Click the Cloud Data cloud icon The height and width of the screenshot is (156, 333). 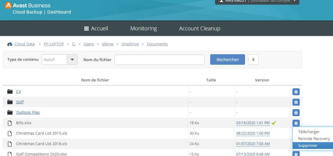click(x=10, y=44)
